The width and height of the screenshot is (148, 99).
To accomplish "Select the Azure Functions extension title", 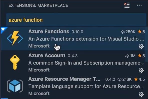I will point(49,31).
